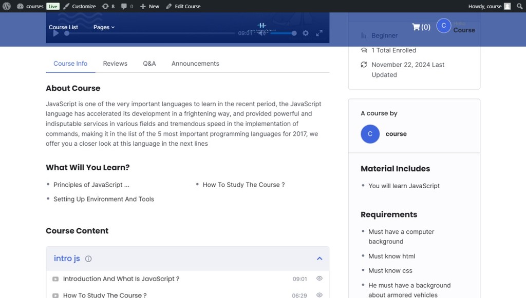Viewport: 526px width, 298px height.
Task: Adjust the video volume slider
Action: pos(283,33)
